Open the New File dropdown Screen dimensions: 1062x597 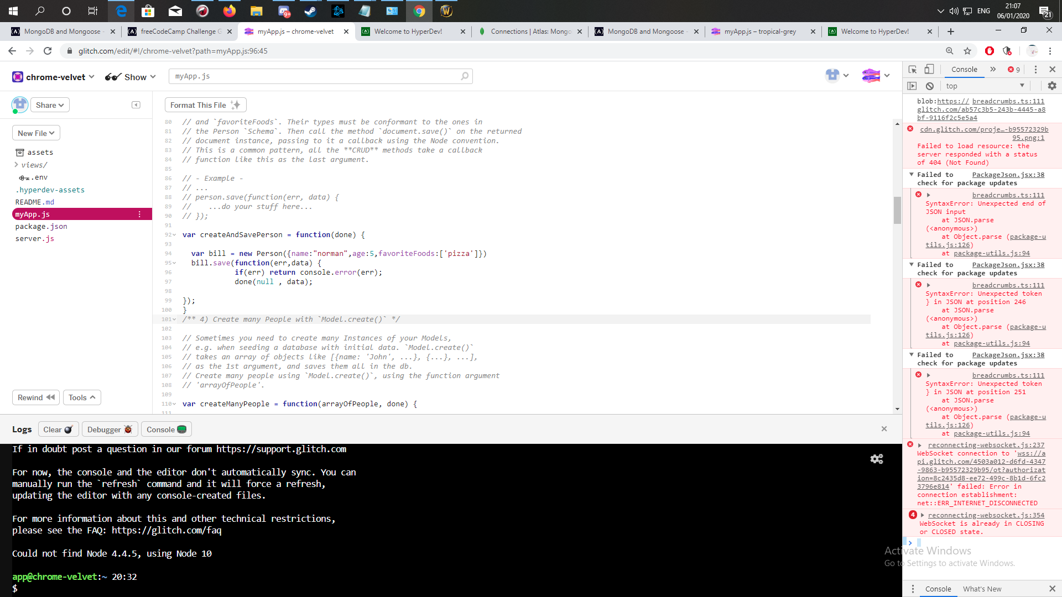[x=36, y=133]
